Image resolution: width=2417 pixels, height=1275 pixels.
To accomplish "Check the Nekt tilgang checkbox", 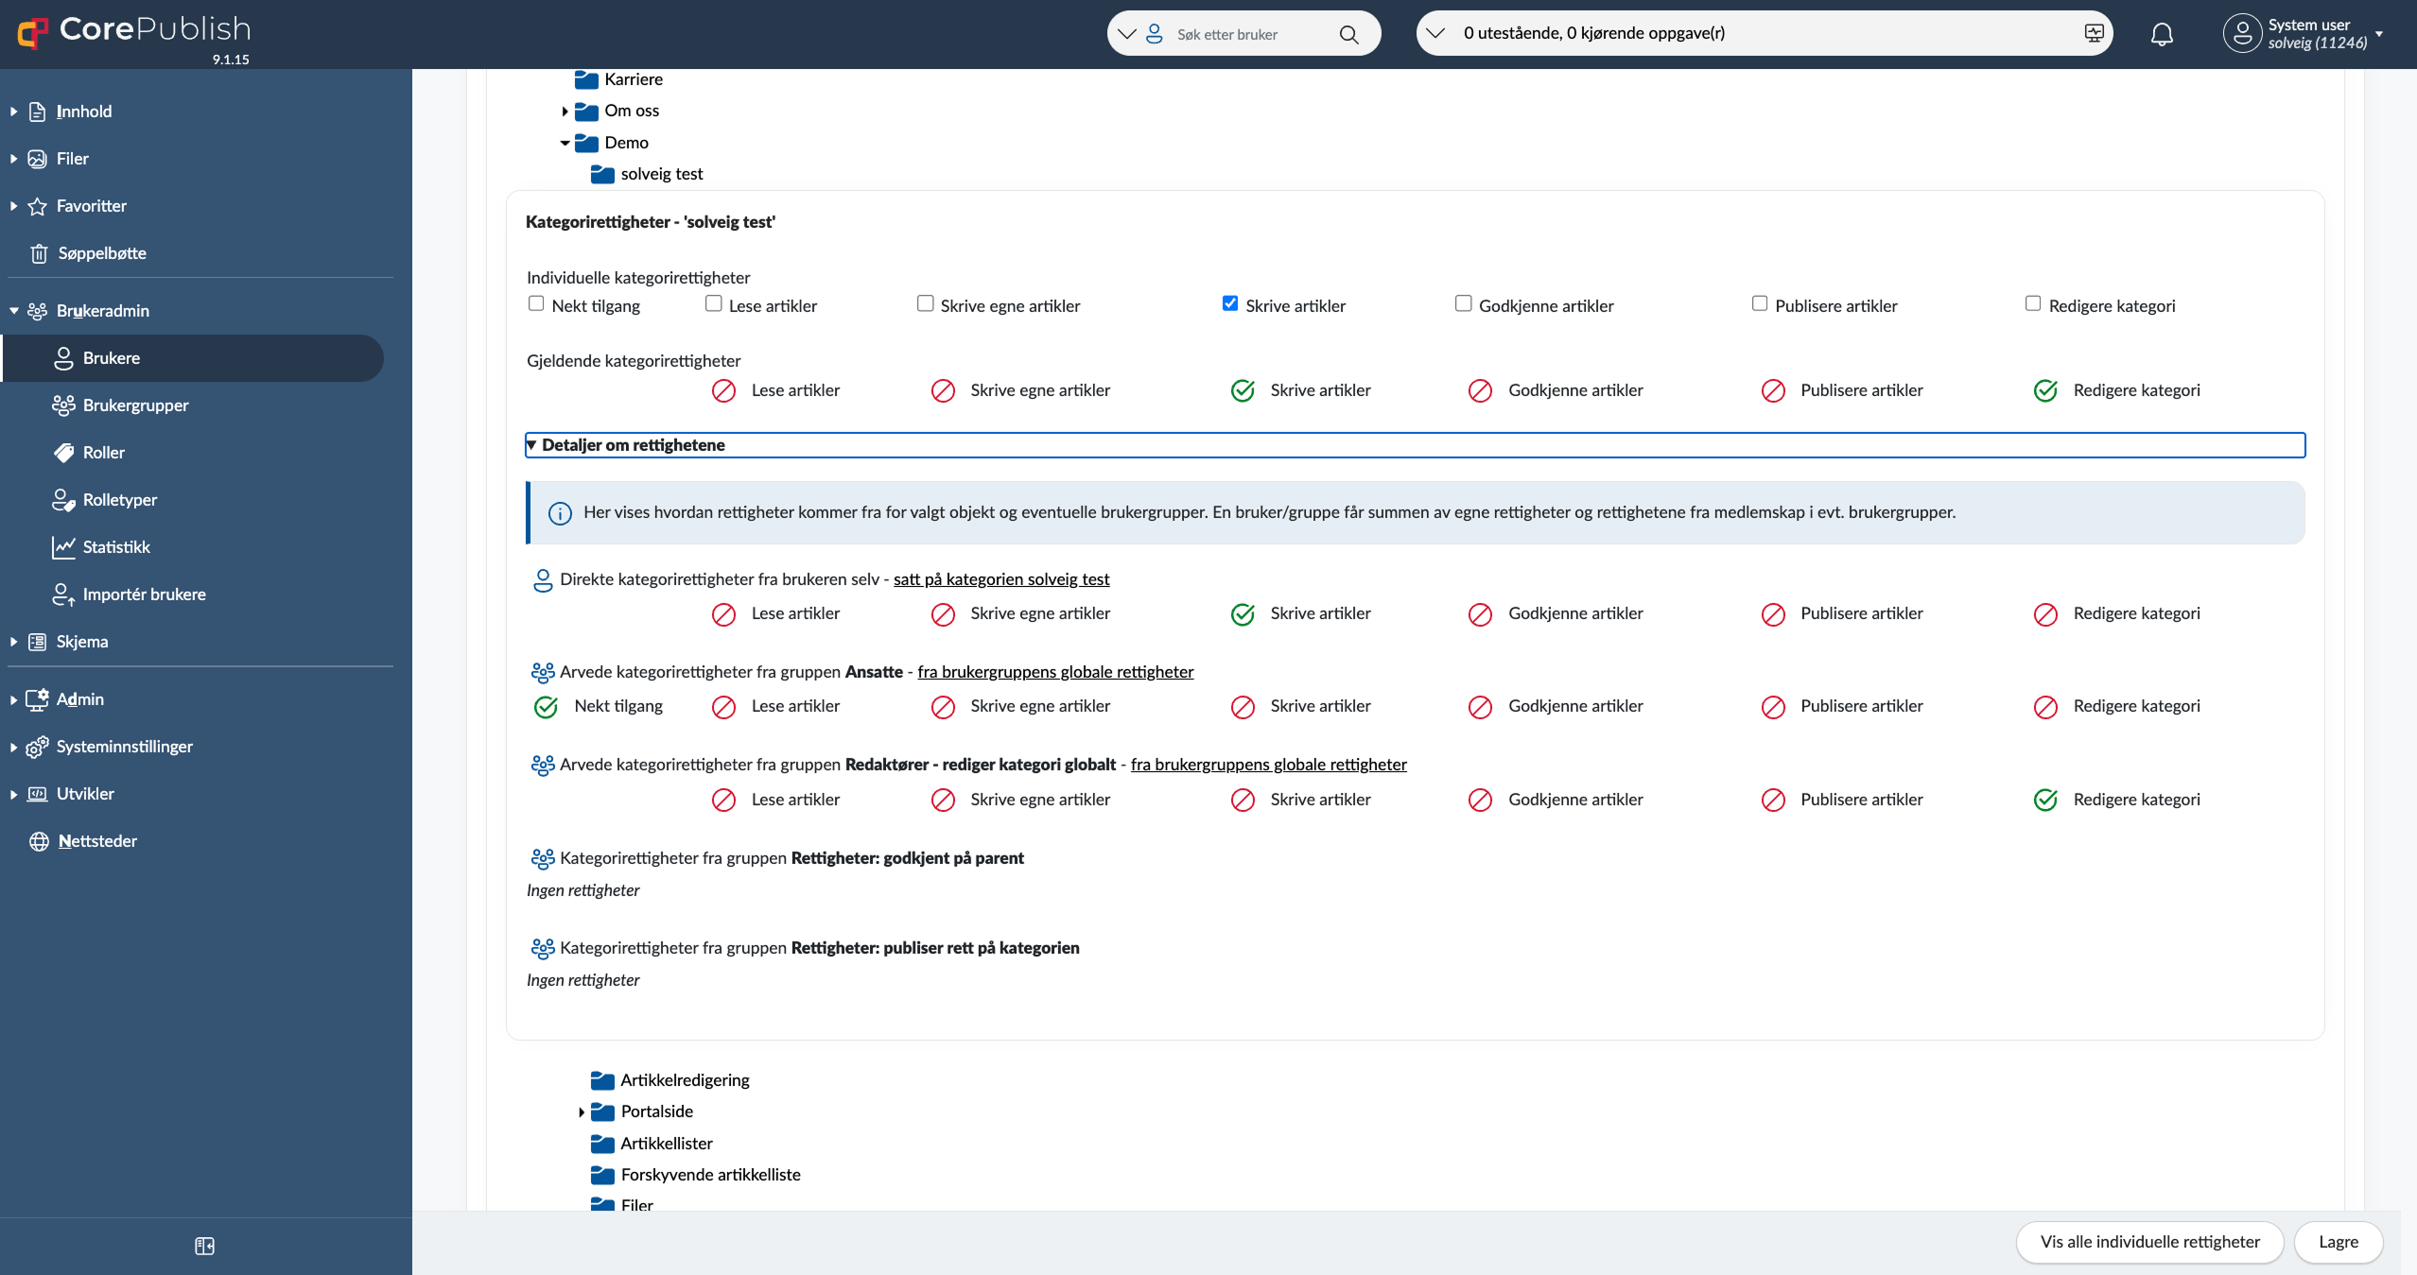I will pos(536,303).
